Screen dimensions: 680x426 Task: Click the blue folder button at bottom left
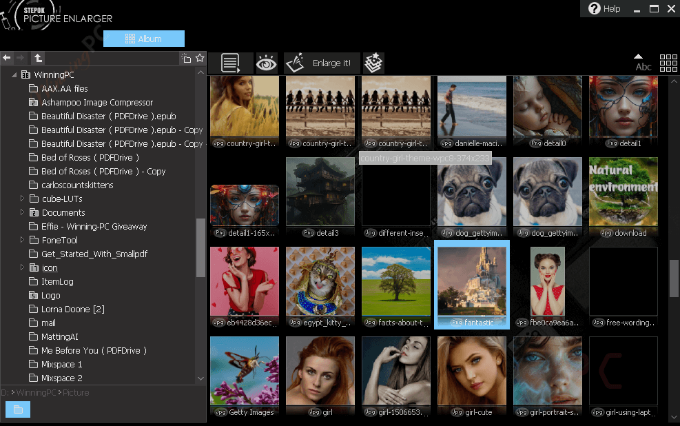[18, 409]
